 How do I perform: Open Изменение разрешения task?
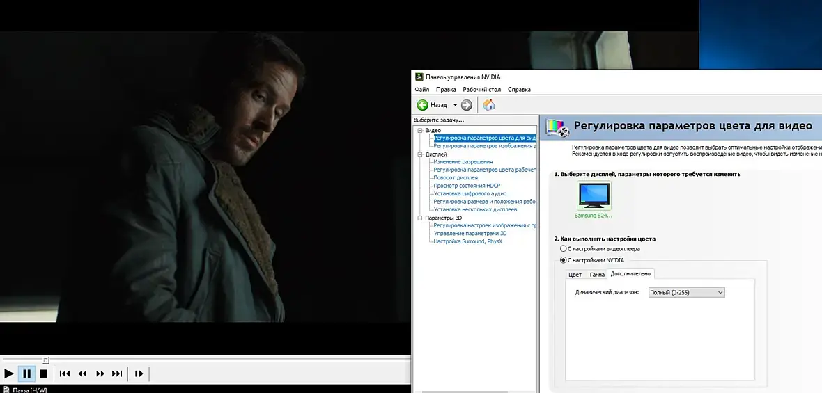(x=463, y=161)
